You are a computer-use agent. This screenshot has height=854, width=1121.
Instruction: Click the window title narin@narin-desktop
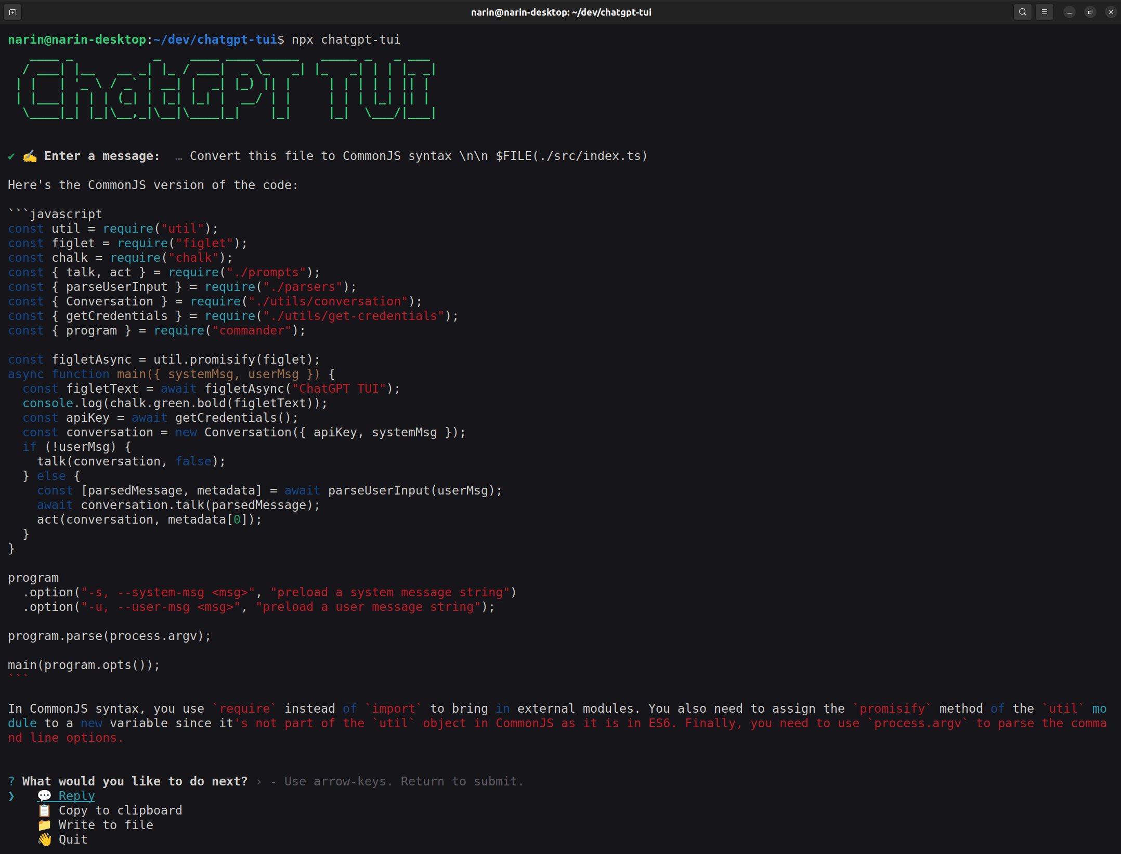coord(561,12)
